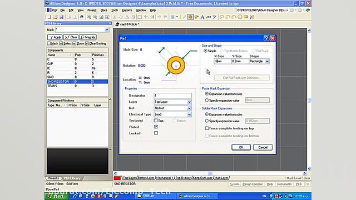The width and height of the screenshot is (356, 200).
Task: Click the Undo arrow icon
Action: [x=159, y=17]
